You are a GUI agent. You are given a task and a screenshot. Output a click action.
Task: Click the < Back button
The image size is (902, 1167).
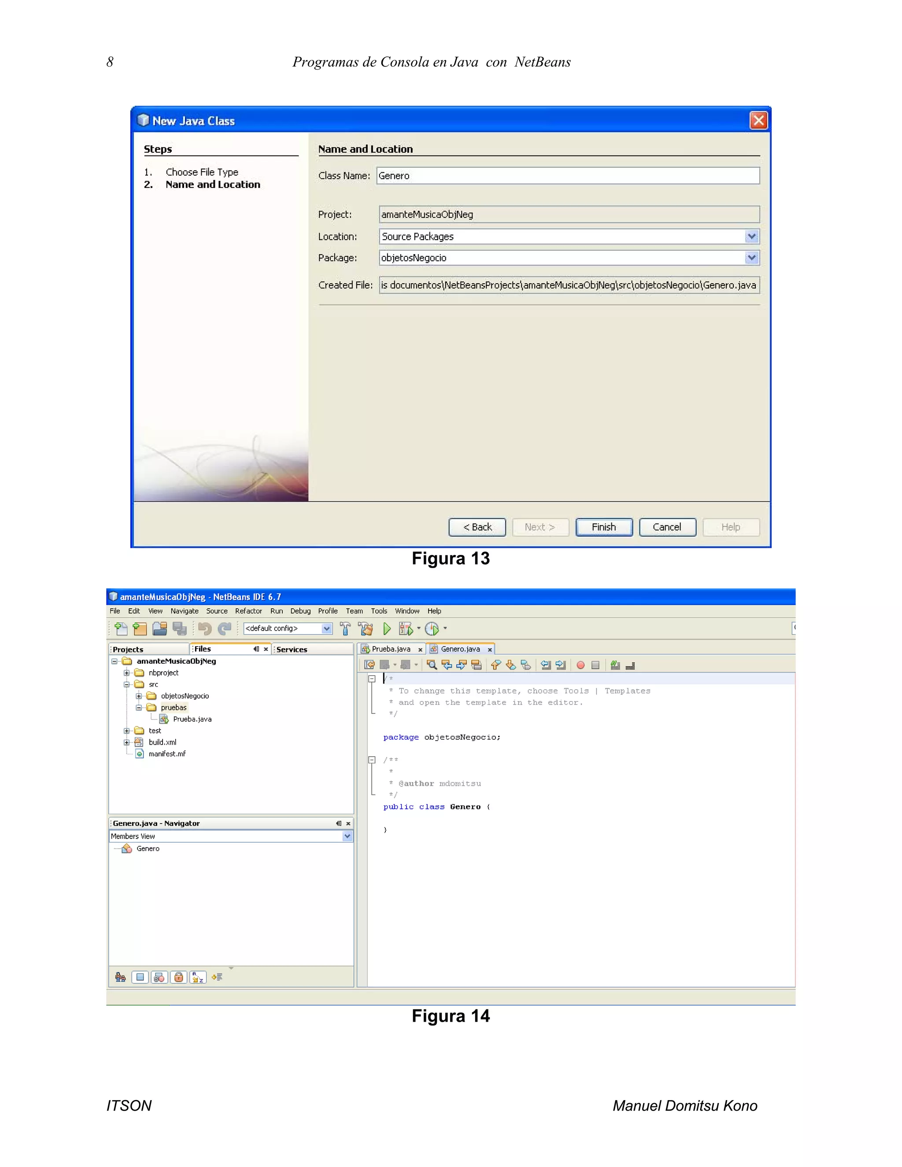[x=477, y=527]
